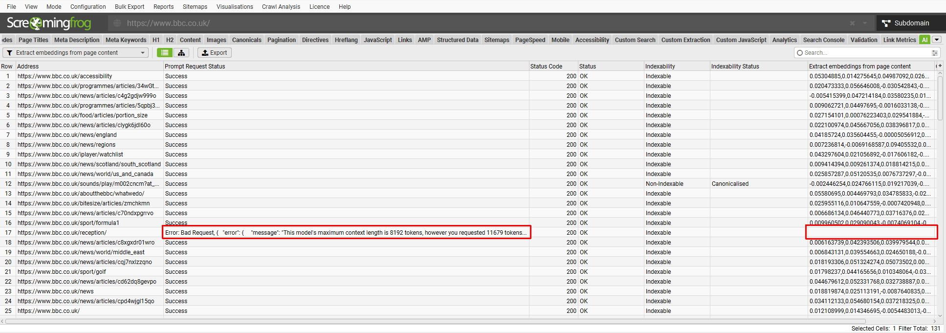Clear the URL with the X icon
Image resolution: width=946 pixels, height=333 pixels.
pos(852,23)
